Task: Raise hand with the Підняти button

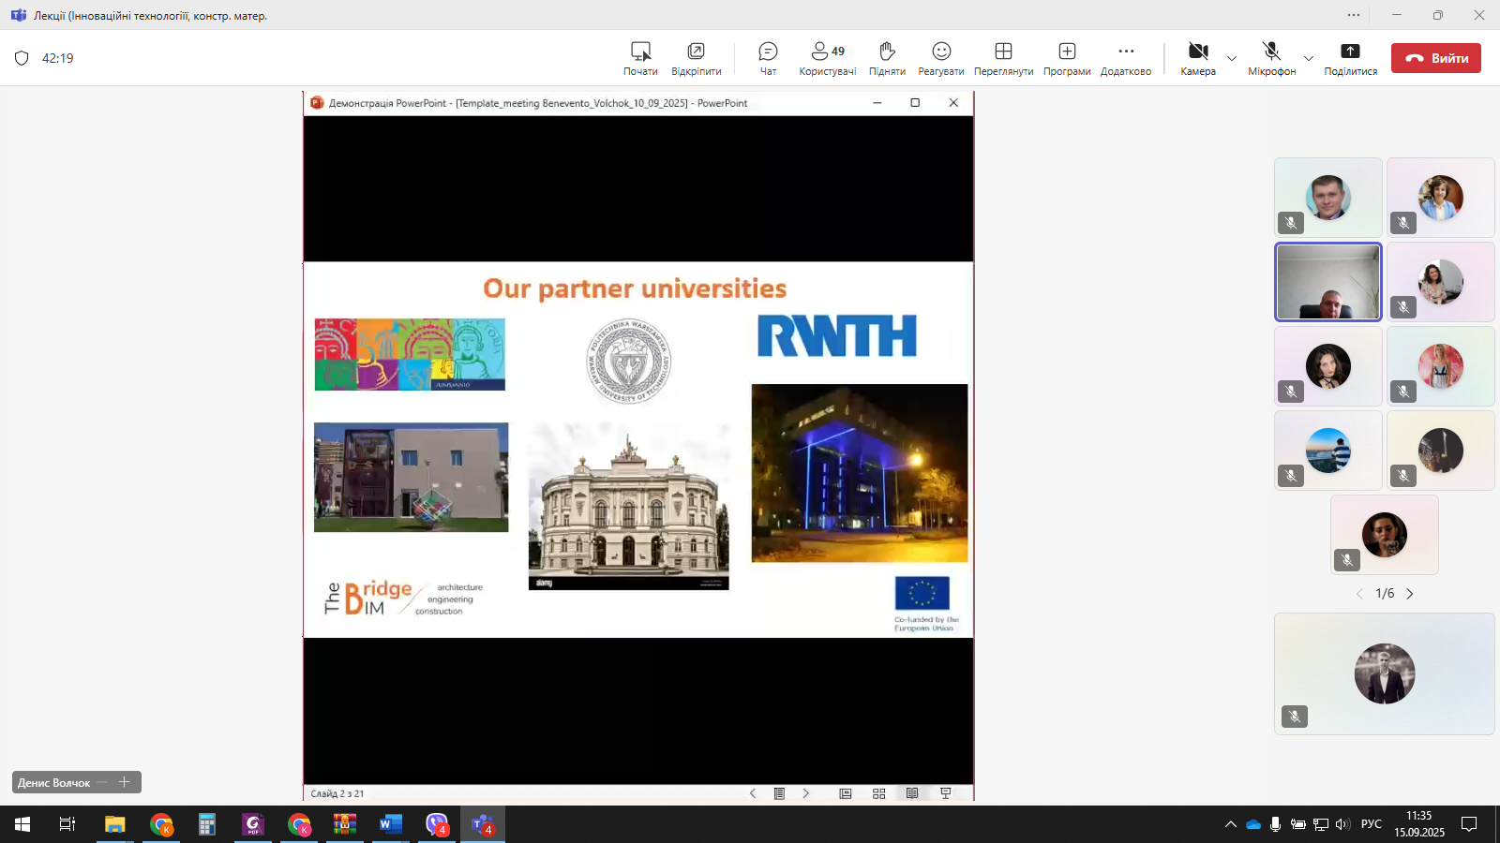Action: point(887,58)
